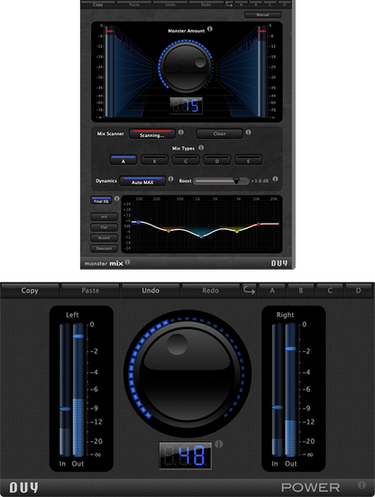Select preset slot D in Power toolbar
The height and width of the screenshot is (497, 375).
pyautogui.click(x=358, y=290)
